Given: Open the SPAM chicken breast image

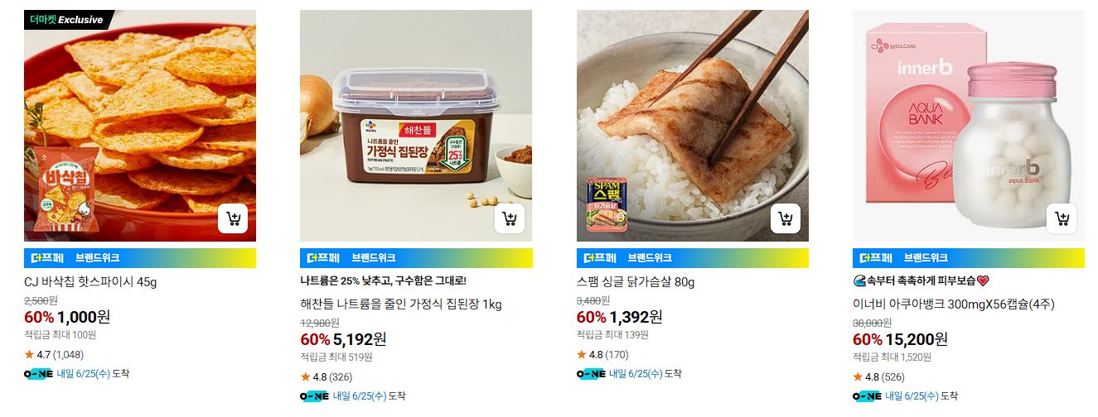Looking at the screenshot, I should pos(693,126).
